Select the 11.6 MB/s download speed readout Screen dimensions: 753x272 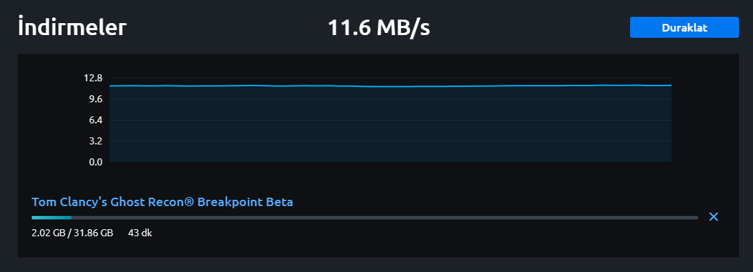(x=379, y=28)
